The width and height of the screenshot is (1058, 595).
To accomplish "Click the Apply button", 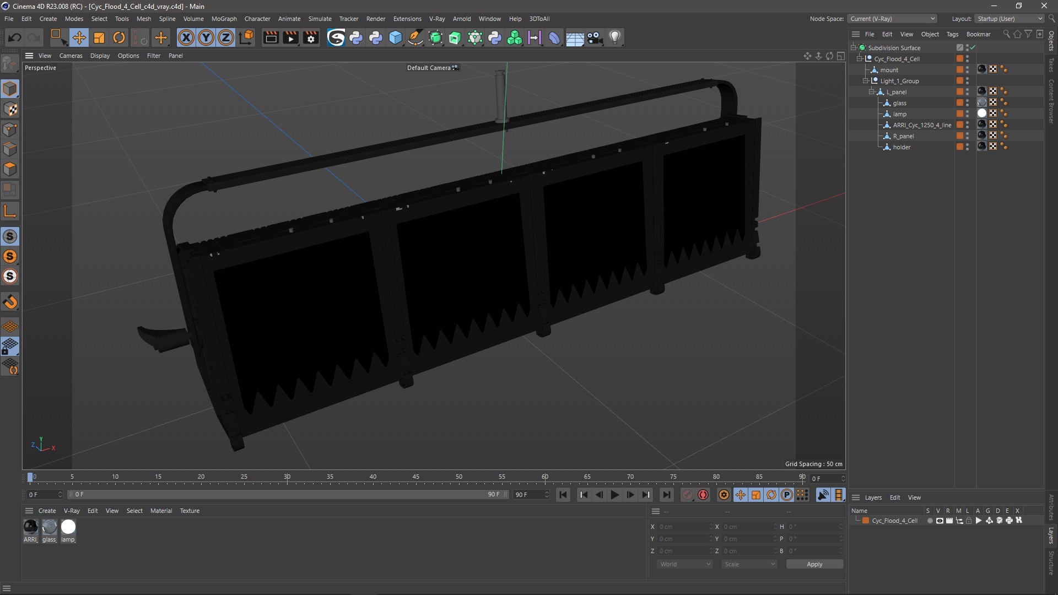I will [x=814, y=564].
